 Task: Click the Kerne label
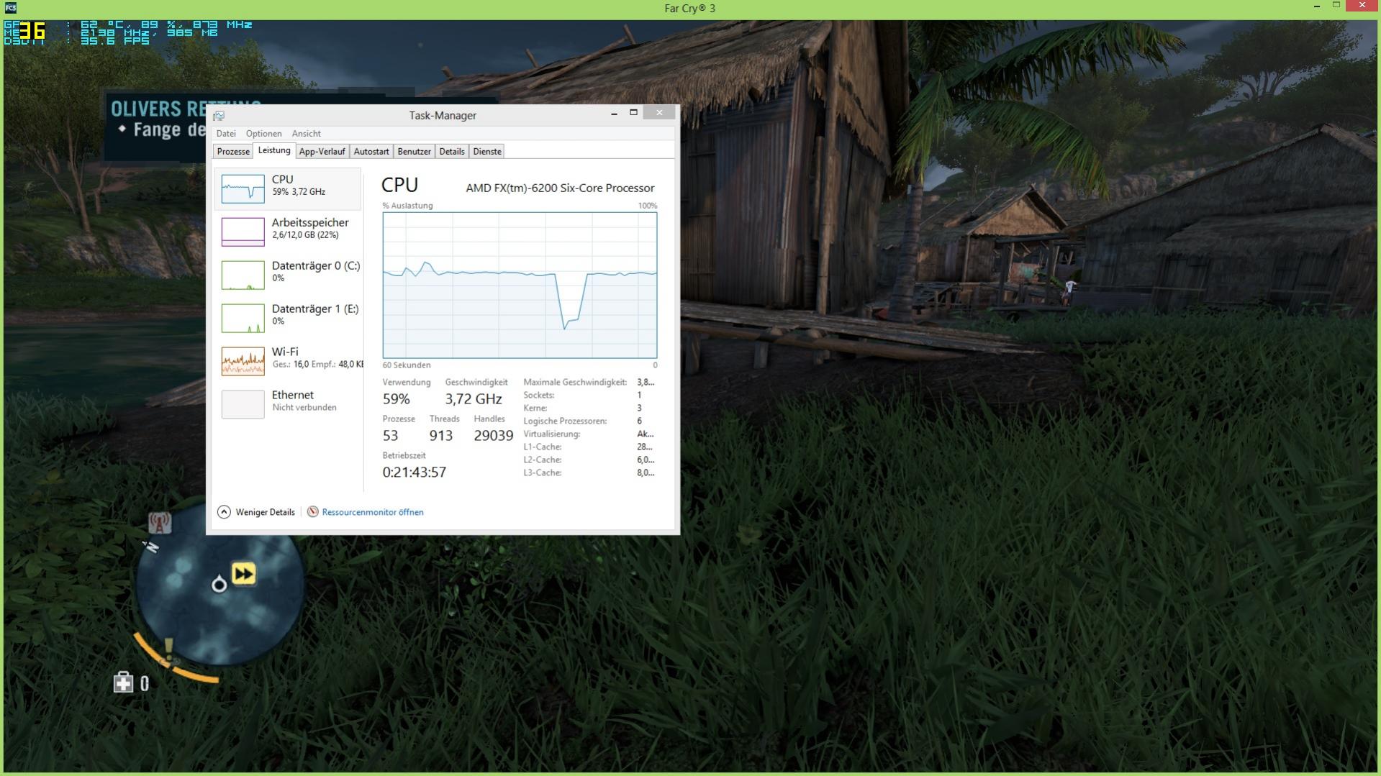click(535, 408)
